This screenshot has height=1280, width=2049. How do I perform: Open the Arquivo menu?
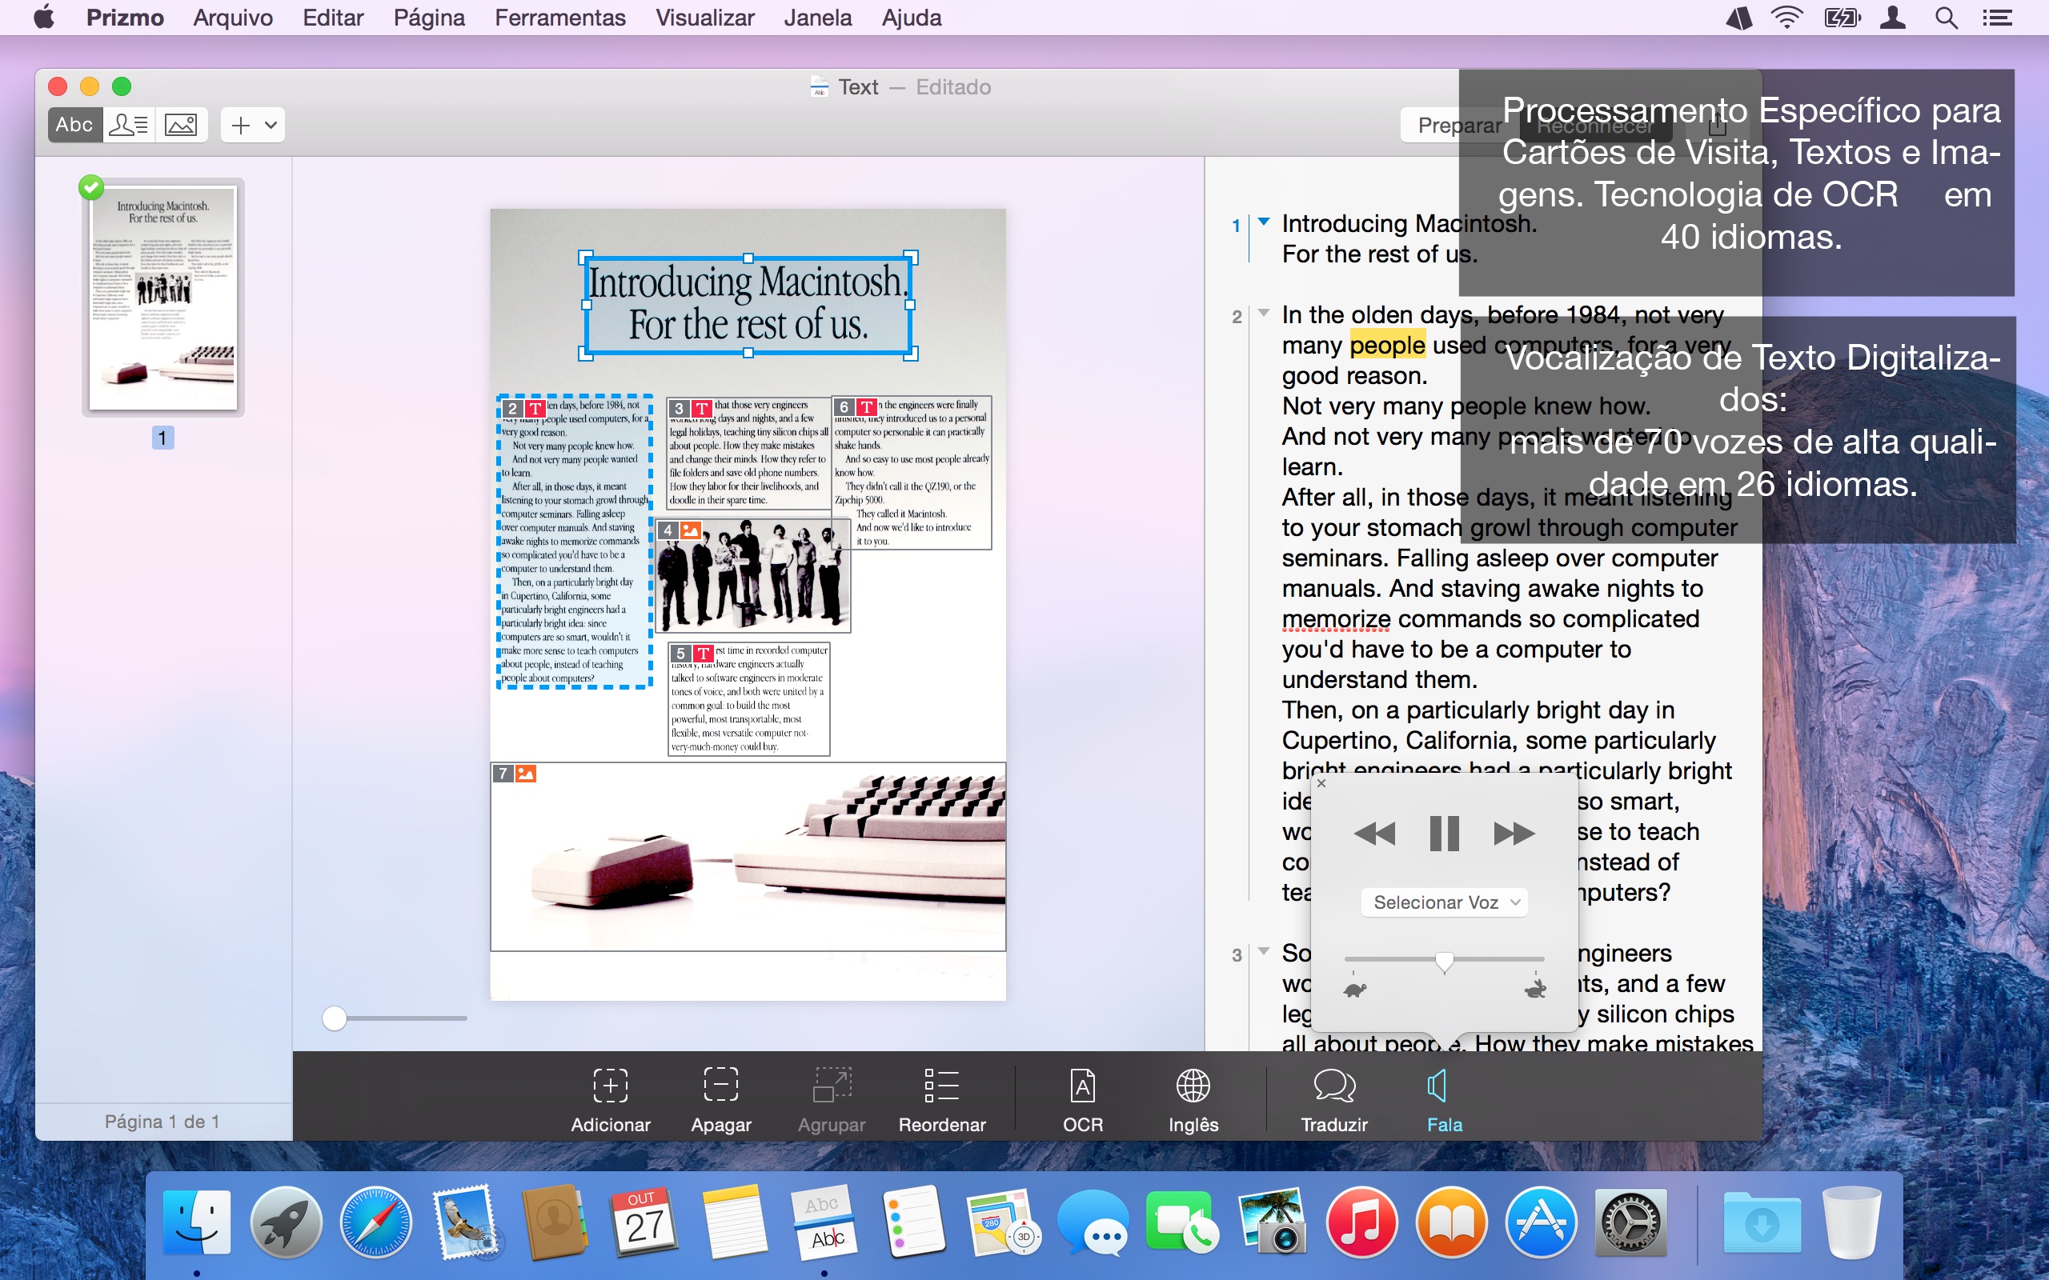233,18
